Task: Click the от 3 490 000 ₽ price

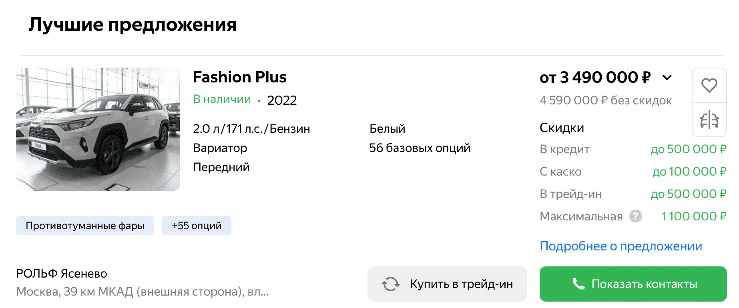Action: [595, 77]
